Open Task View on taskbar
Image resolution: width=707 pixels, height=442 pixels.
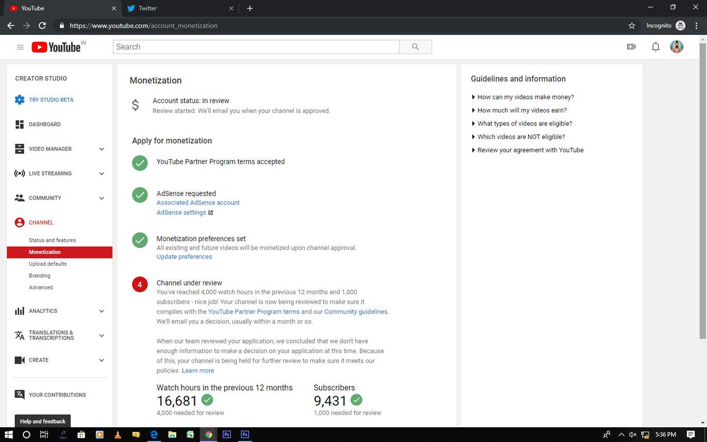point(44,435)
